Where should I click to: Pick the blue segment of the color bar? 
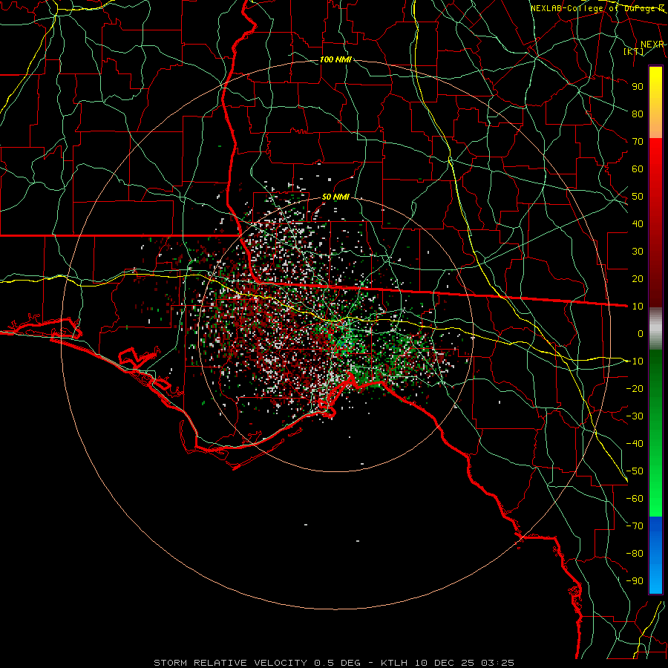(x=655, y=554)
